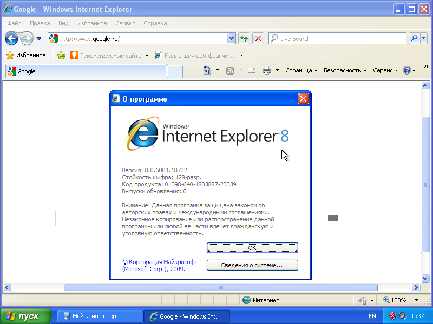Click the horizontal scrollbar thumb

coord(221,288)
